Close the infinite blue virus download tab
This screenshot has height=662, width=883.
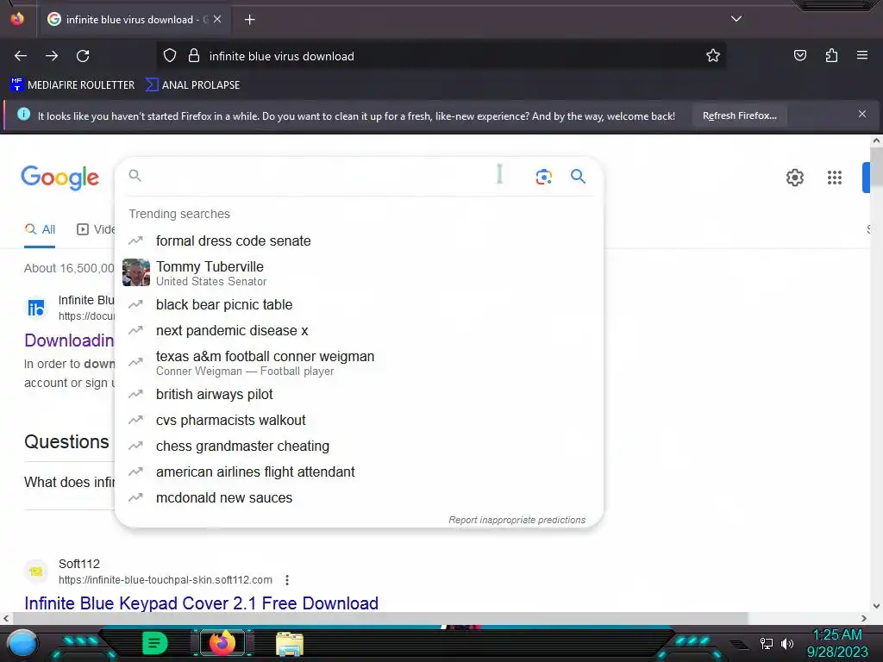pyautogui.click(x=217, y=19)
